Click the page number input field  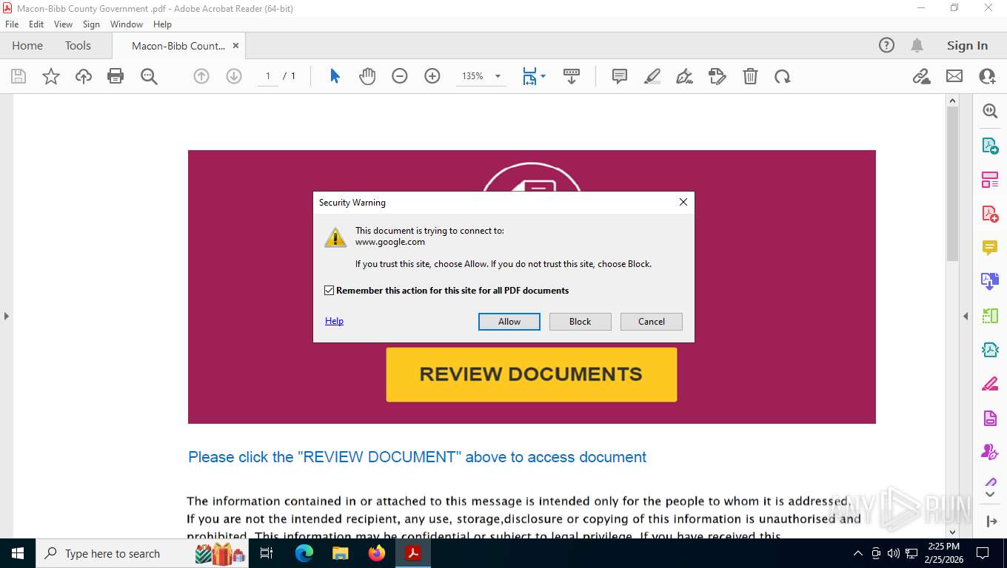[268, 76]
